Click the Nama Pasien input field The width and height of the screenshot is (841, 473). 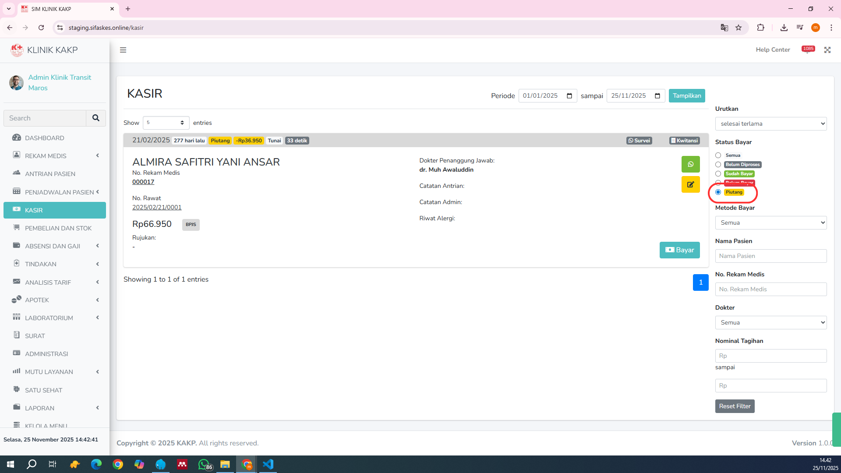tap(770, 256)
